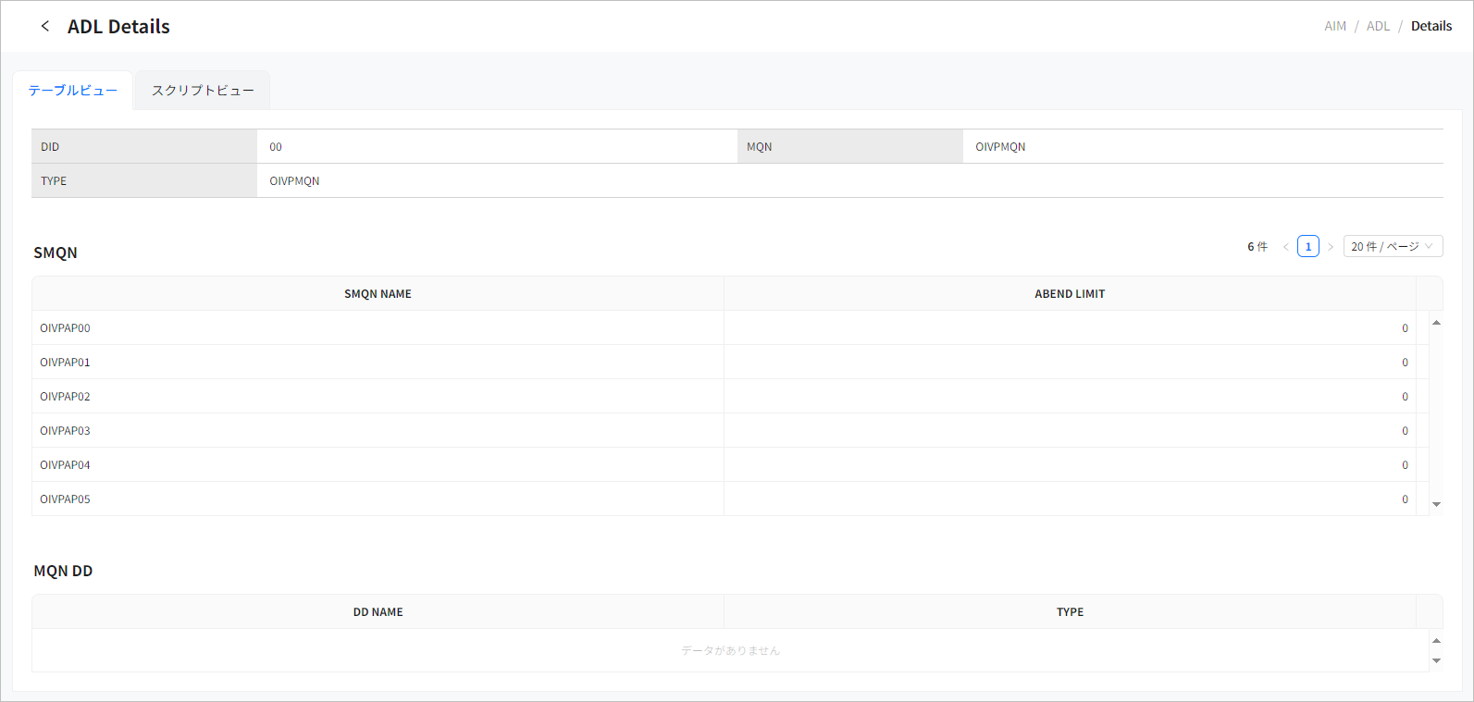Open the AIM breadcrumb link
Viewport: 1474px width, 702px height.
click(1334, 26)
